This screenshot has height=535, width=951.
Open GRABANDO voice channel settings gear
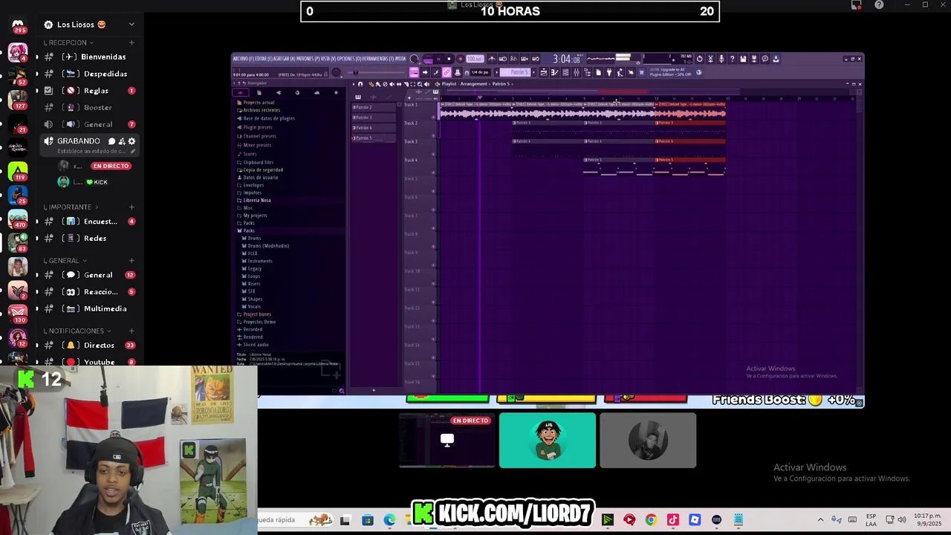point(132,141)
